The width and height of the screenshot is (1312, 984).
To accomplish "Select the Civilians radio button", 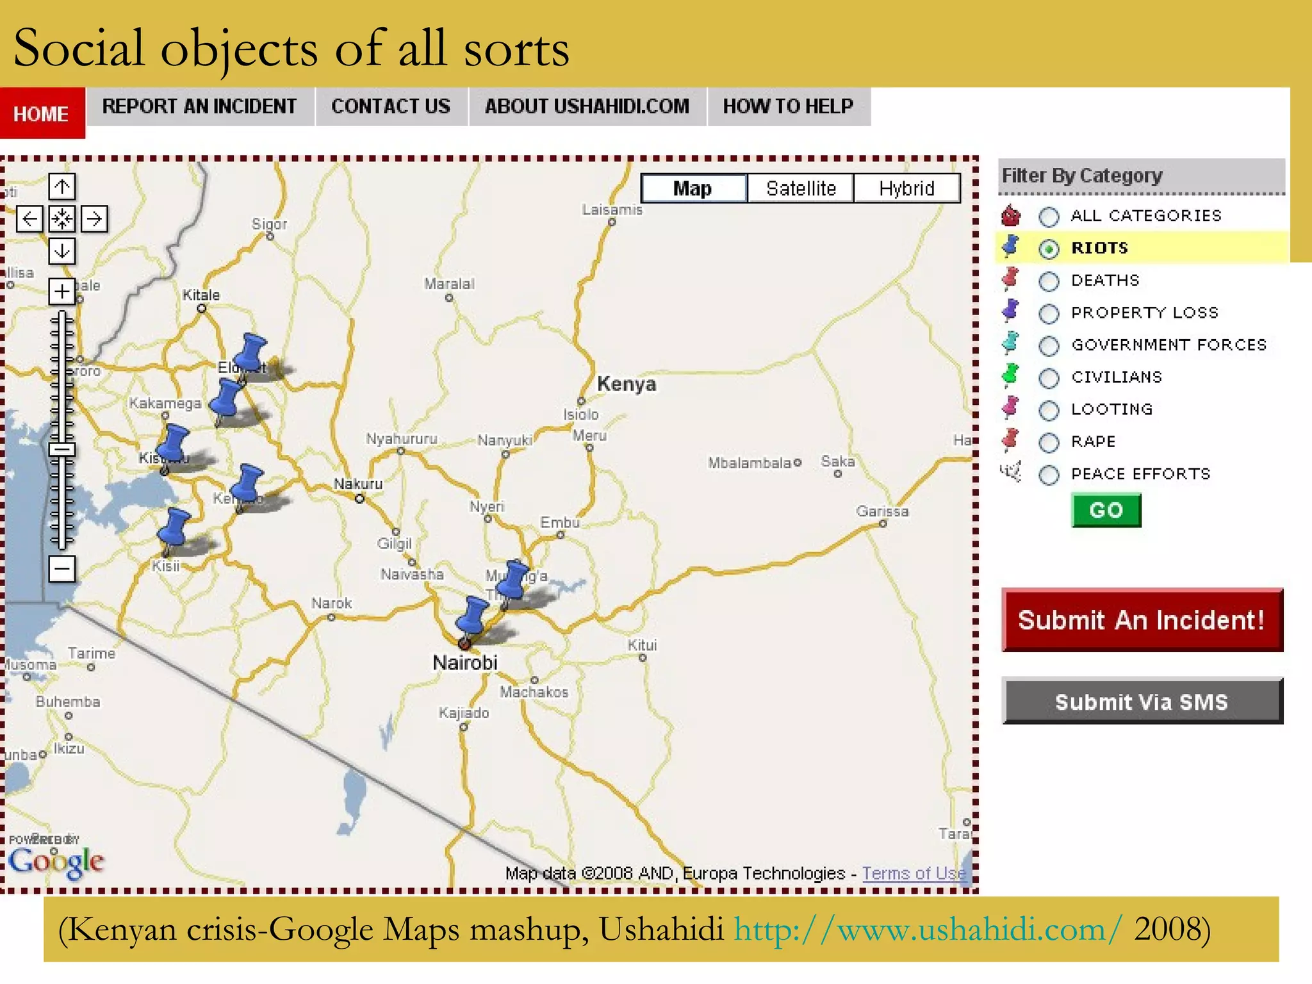I will (x=1049, y=379).
